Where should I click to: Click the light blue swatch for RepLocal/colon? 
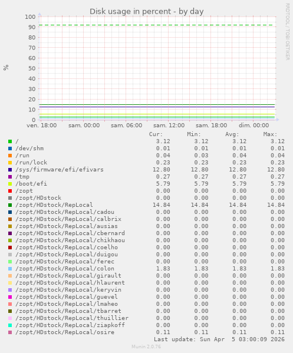click(10, 269)
